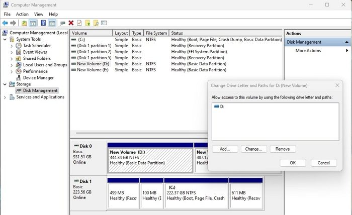This screenshot has height=215, width=352.
Task: Open the Action menu
Action: coord(22,14)
